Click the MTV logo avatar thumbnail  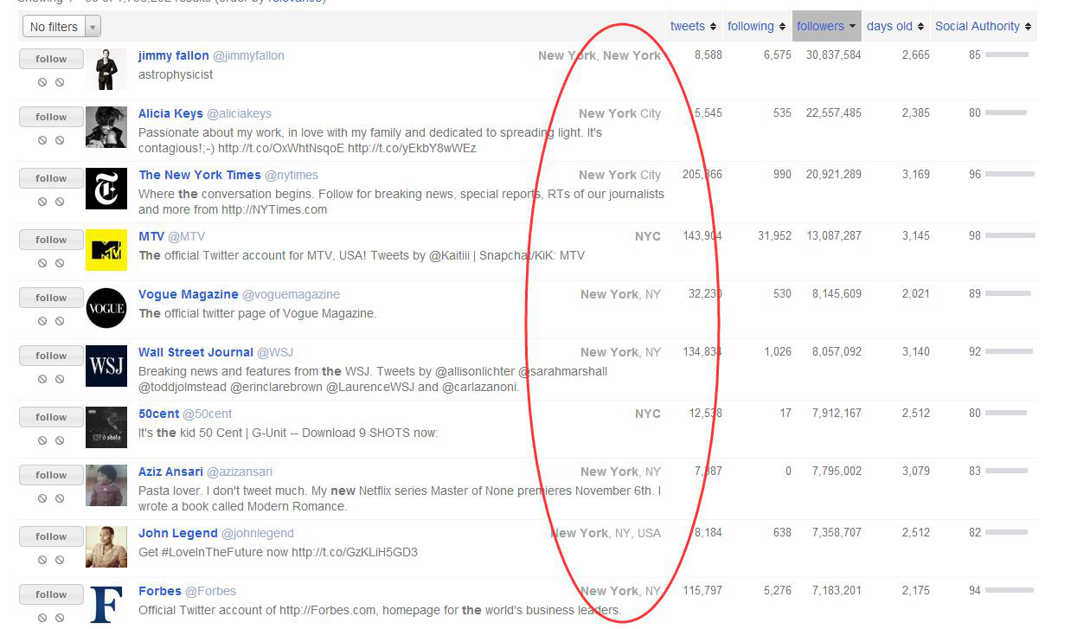coord(106,250)
